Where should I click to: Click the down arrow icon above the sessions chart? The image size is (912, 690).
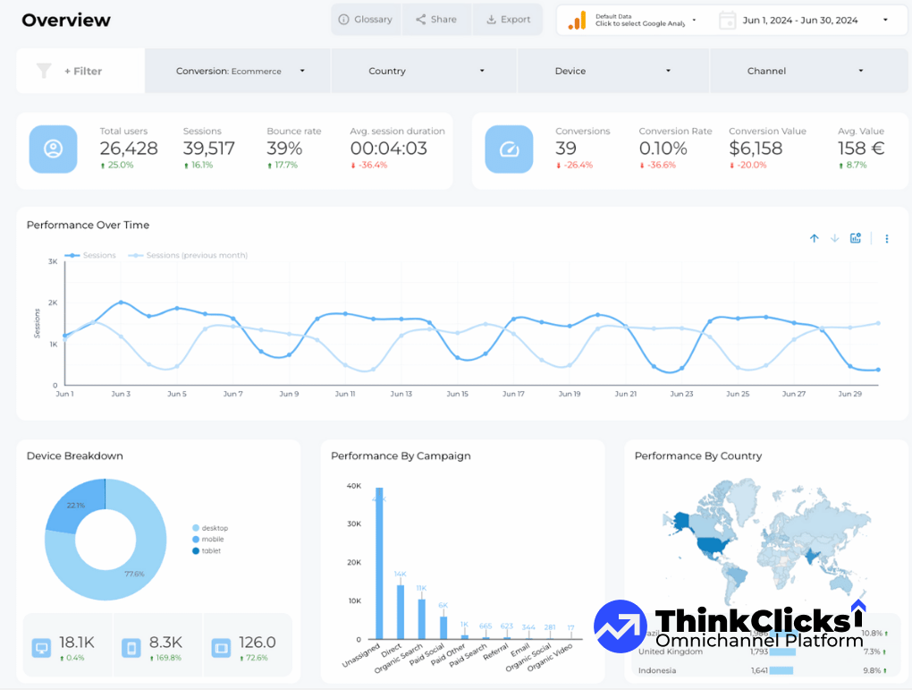[x=833, y=238]
